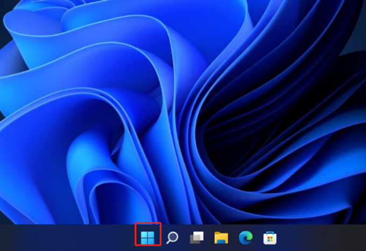Open the Windows Start menu

147,238
